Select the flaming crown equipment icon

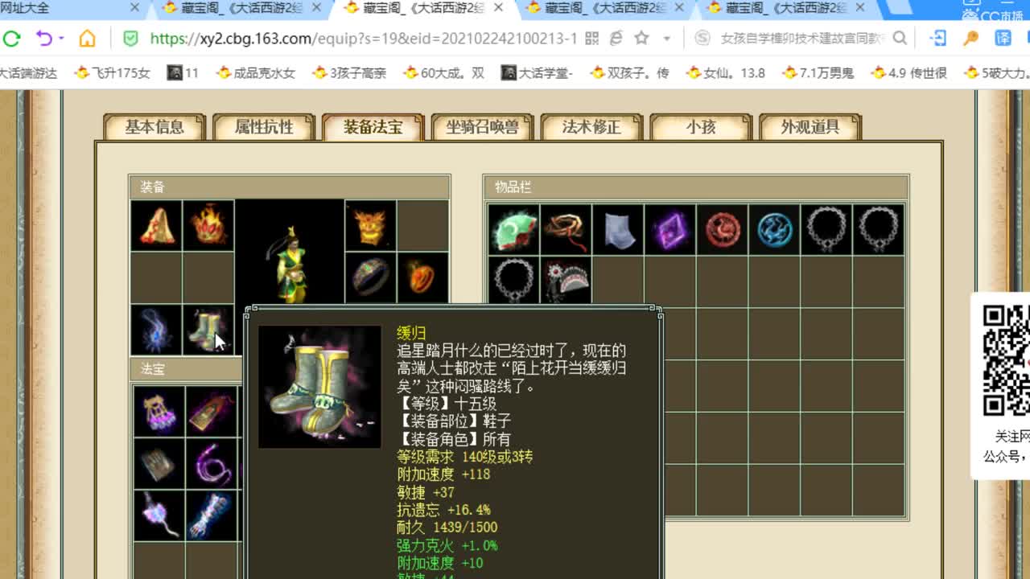208,226
